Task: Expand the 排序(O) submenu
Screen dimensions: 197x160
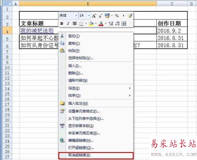Action: 96,96
